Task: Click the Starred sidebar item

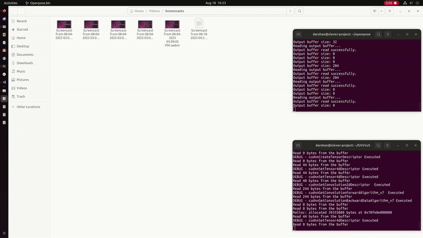Action: pyautogui.click(x=22, y=30)
